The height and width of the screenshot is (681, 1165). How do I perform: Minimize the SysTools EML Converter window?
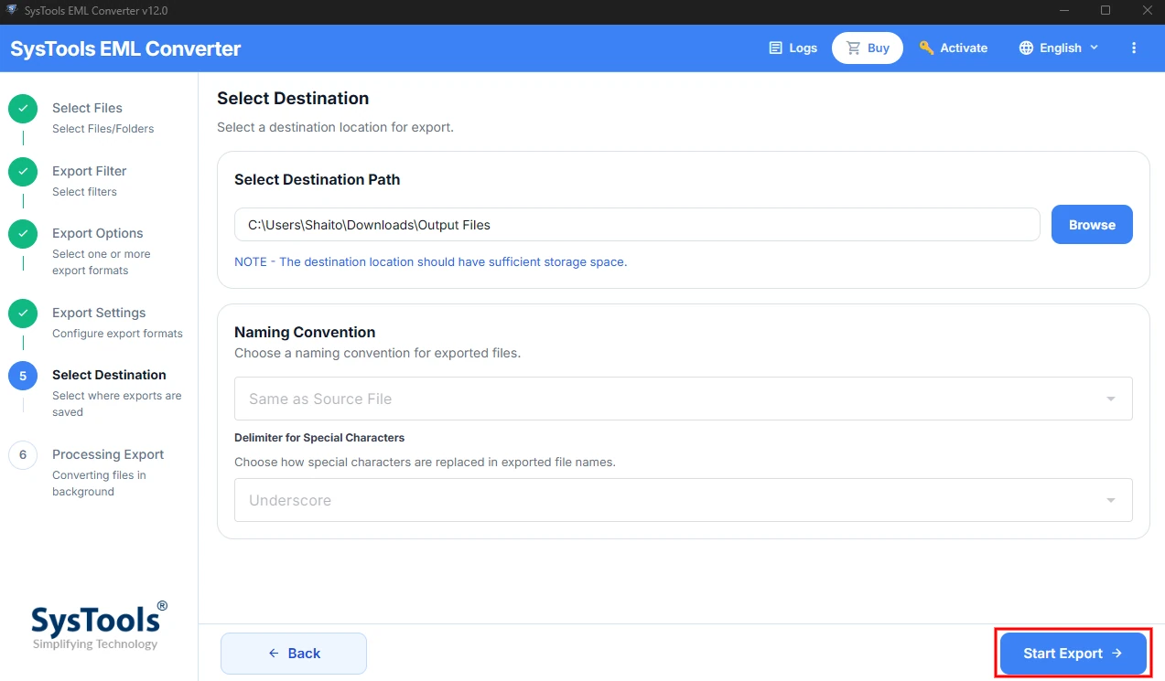(1064, 10)
